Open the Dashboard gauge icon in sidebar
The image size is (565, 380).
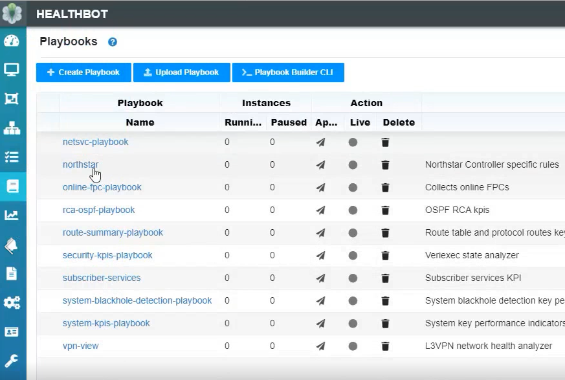tap(12, 41)
